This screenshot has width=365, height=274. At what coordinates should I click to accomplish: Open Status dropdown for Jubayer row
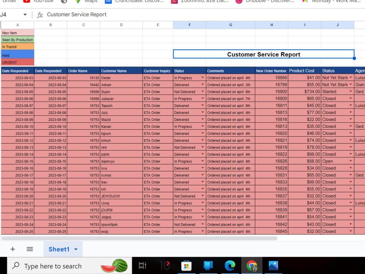(203, 99)
